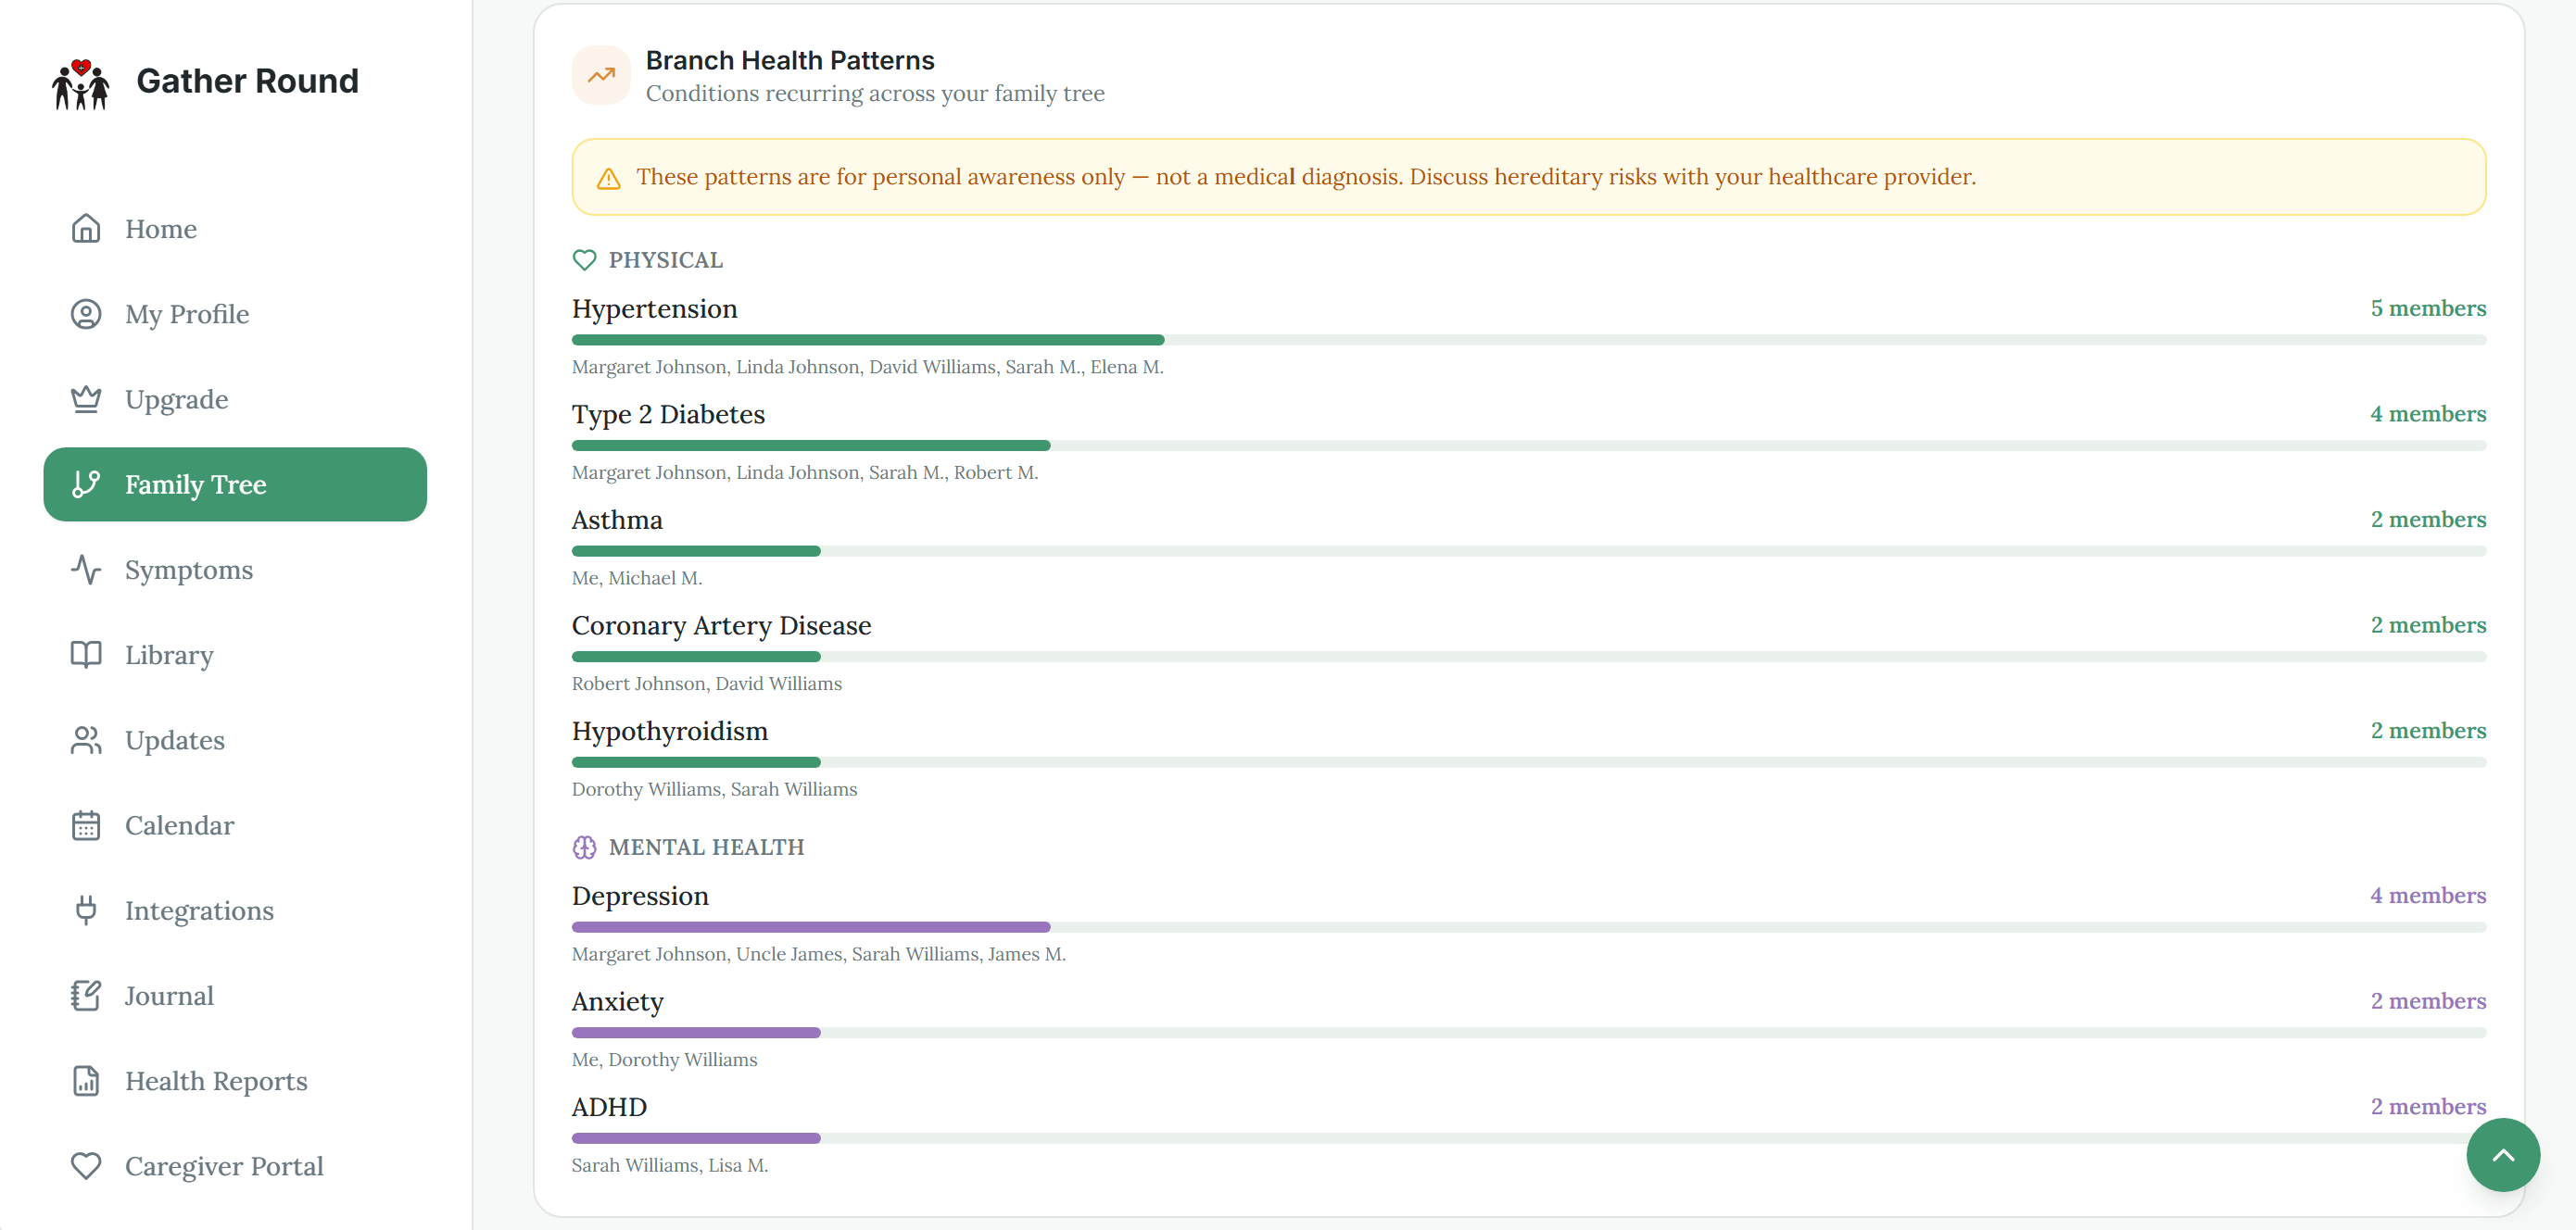Click the Health Reports document icon
This screenshot has width=2576, height=1230.
(86, 1081)
